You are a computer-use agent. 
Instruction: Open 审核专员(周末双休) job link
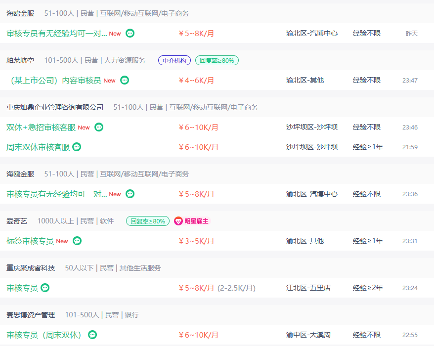click(x=44, y=335)
